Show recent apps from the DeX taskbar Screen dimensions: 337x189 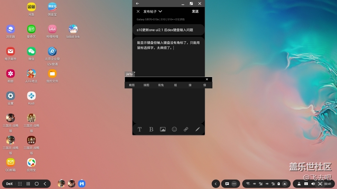(28, 184)
